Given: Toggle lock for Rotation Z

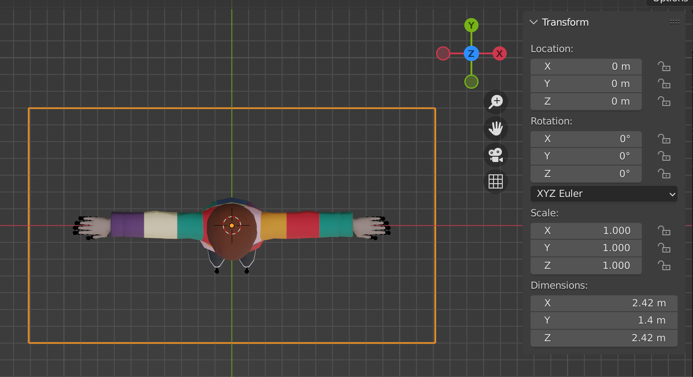Looking at the screenshot, I should click(x=664, y=174).
